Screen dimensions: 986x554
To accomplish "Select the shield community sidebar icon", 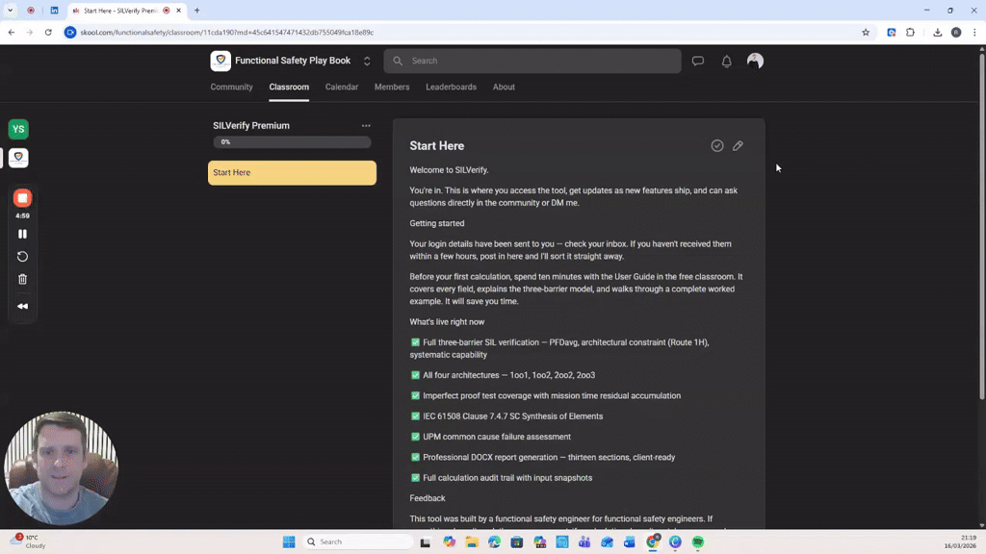I will click(x=18, y=158).
